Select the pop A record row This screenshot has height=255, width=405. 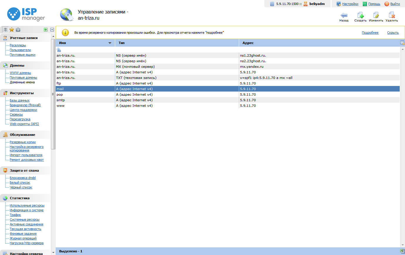coord(228,94)
